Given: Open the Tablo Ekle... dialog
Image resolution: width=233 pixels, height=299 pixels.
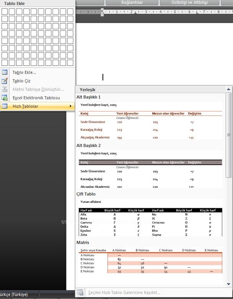Looking at the screenshot, I should (38, 72).
